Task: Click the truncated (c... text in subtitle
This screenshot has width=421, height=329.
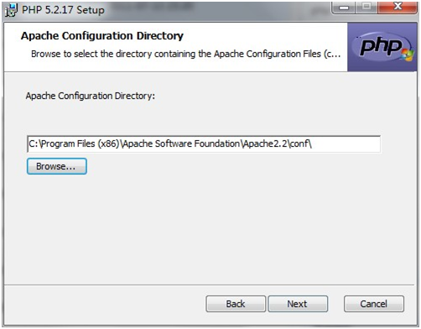Action: (x=332, y=54)
